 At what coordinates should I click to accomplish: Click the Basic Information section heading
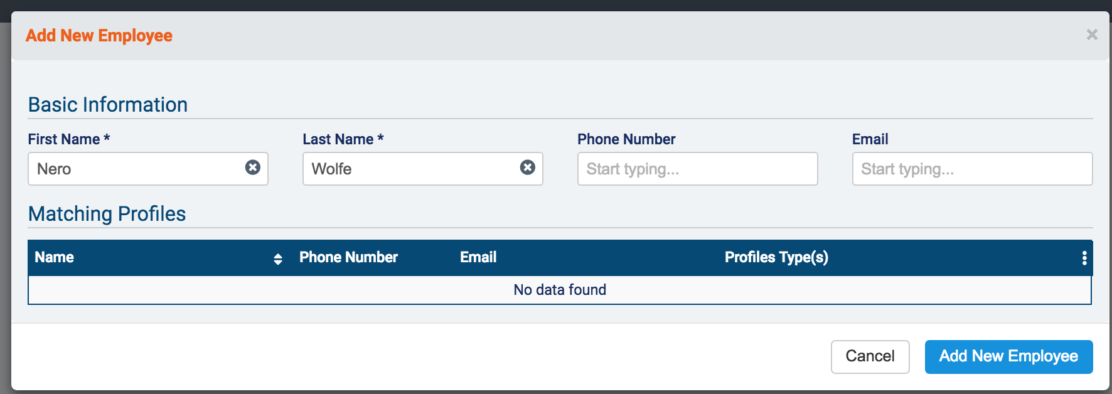(108, 105)
